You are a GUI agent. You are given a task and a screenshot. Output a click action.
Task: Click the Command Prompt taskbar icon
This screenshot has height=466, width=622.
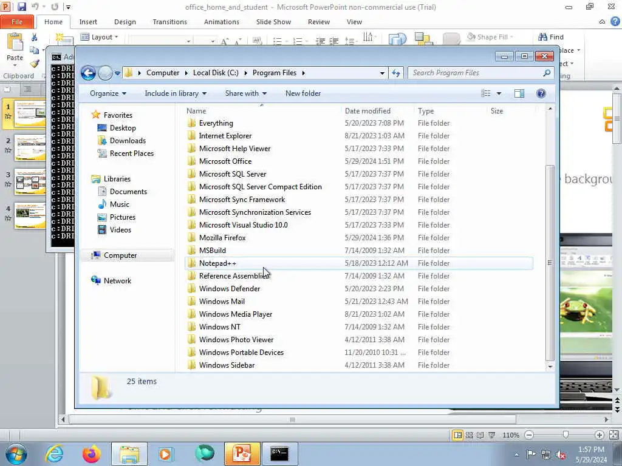pyautogui.click(x=279, y=454)
